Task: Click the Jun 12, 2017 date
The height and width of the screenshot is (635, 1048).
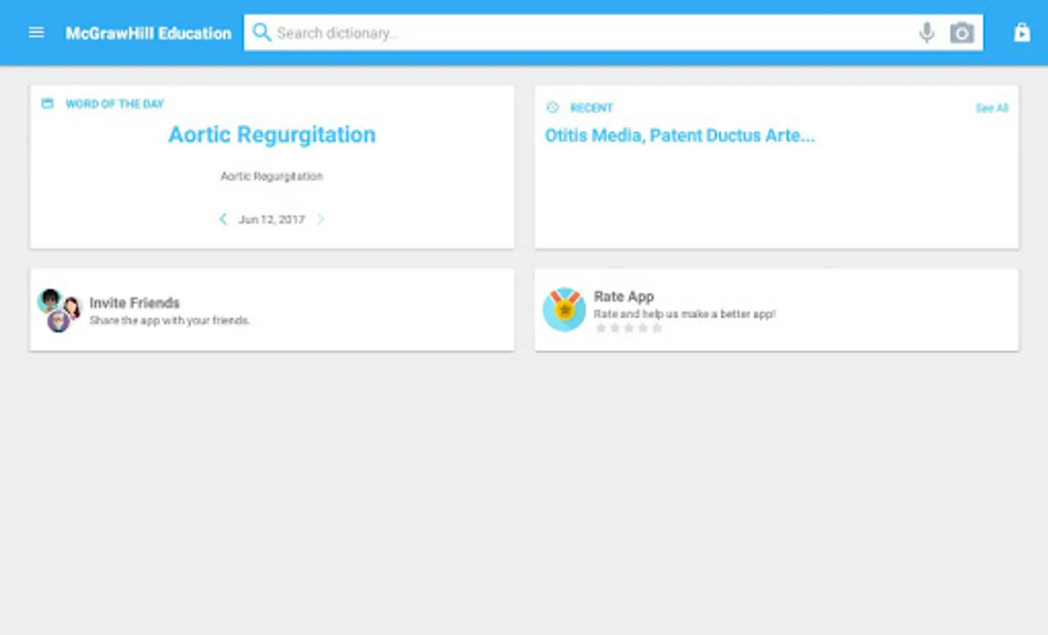Action: coord(272,219)
